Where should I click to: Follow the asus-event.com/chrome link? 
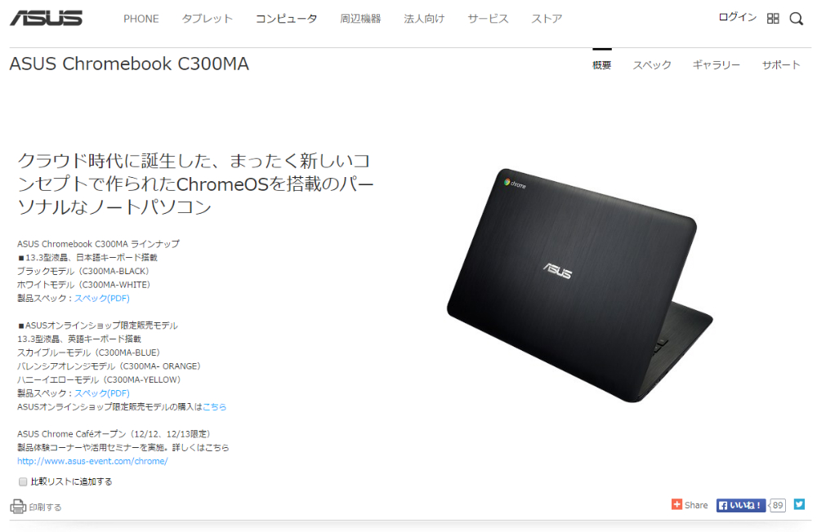pyautogui.click(x=92, y=461)
